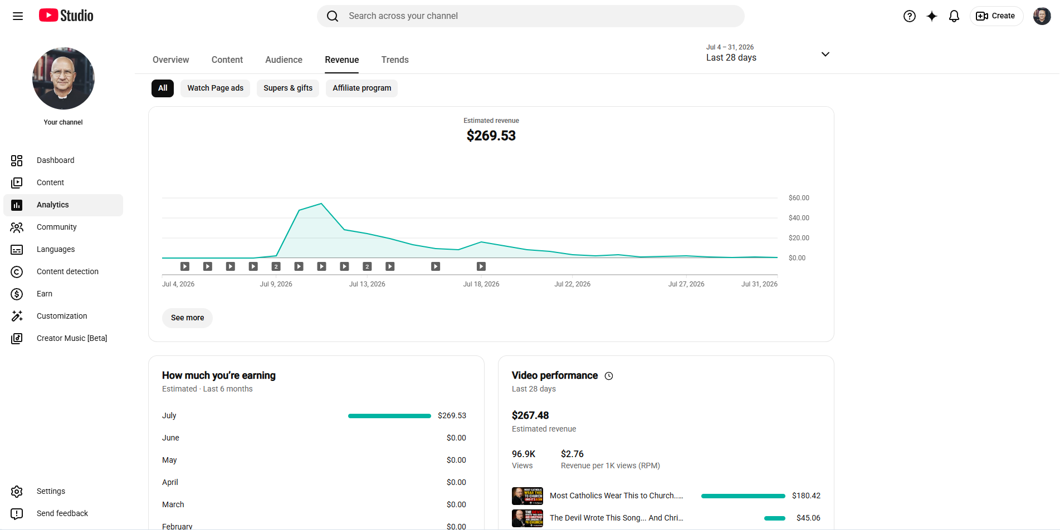The height and width of the screenshot is (530, 1060).
Task: Click the channel profile picture in the sidebar
Action: 63,78
